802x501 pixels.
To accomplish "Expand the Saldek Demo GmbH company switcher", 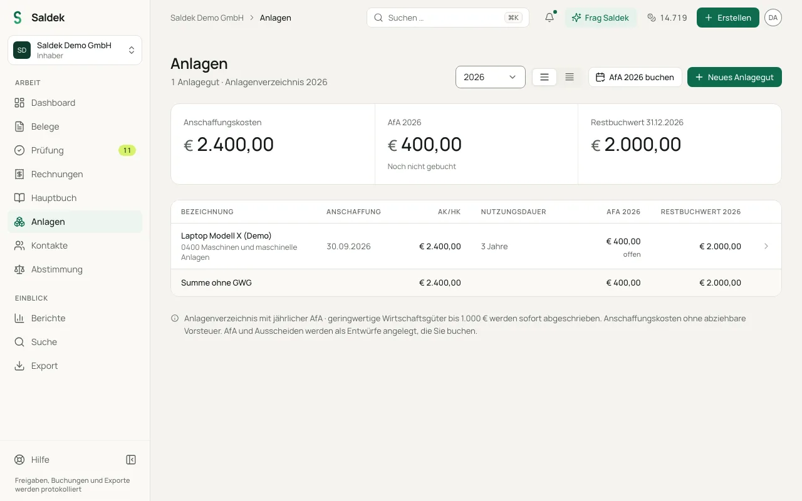I will [75, 50].
